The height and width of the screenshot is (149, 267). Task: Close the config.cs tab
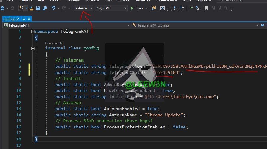point(28,19)
